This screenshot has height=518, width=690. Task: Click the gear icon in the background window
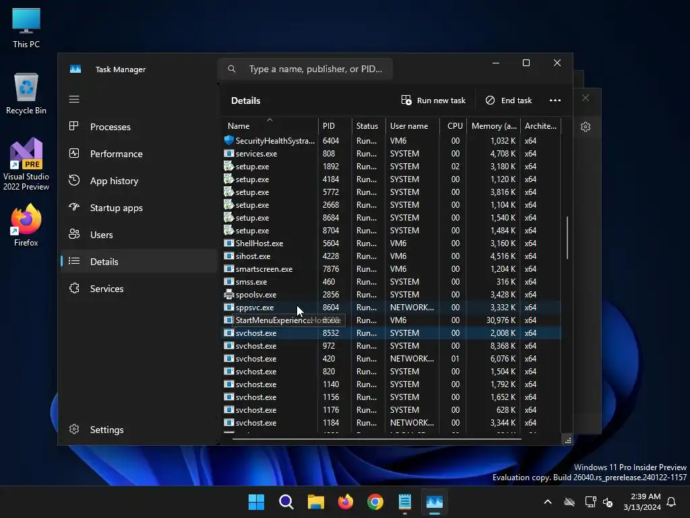586,127
